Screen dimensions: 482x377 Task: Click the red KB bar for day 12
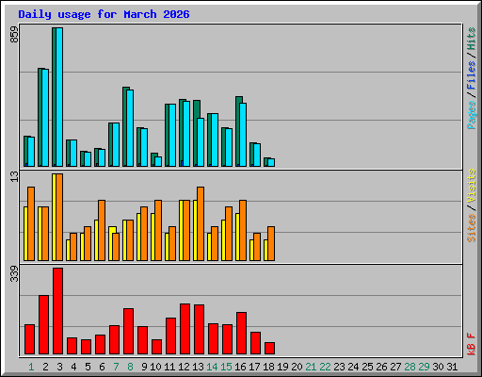(x=185, y=329)
